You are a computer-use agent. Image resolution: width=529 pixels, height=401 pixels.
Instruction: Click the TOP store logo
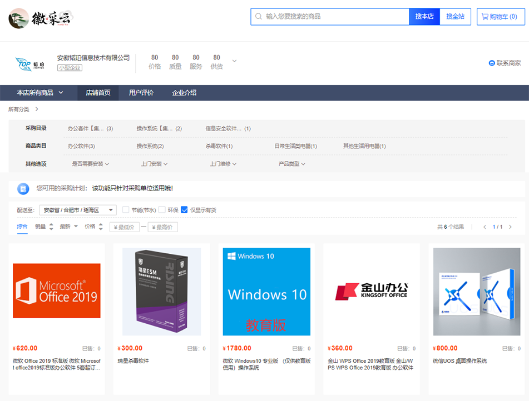[x=29, y=64]
